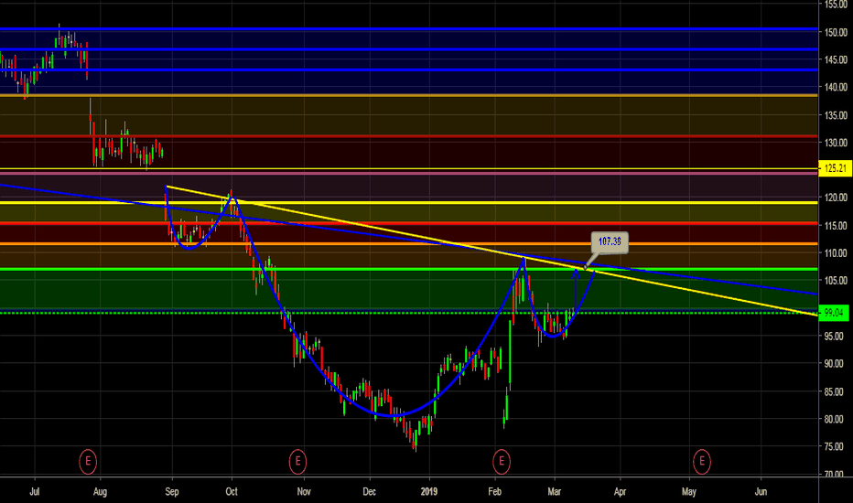Click the Mar label on time axis

click(x=555, y=492)
